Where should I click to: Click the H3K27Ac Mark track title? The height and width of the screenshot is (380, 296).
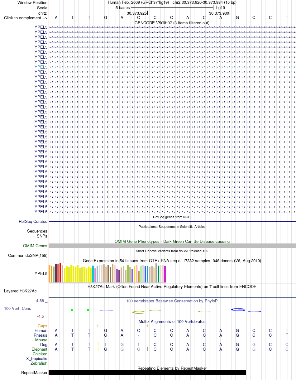pyautogui.click(x=172, y=287)
